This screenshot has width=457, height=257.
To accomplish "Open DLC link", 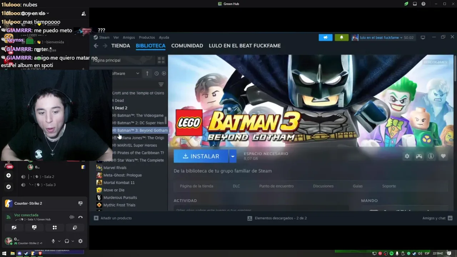I will (x=236, y=186).
